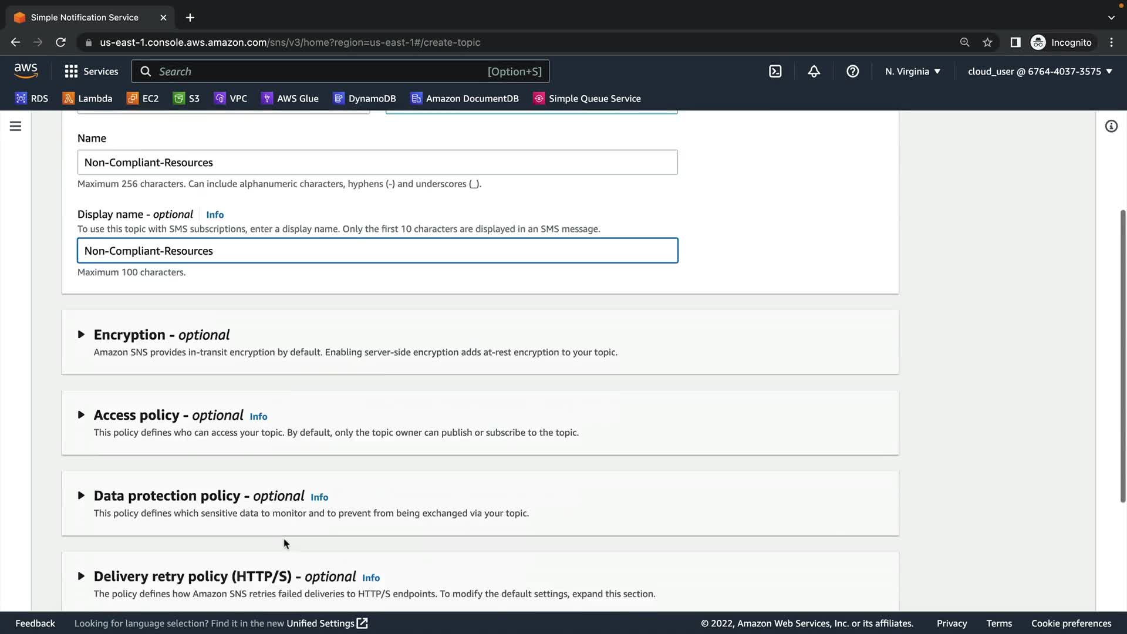Go to Simple Queue Service shortcut
Viewport: 1127px width, 634px height.
click(x=587, y=99)
